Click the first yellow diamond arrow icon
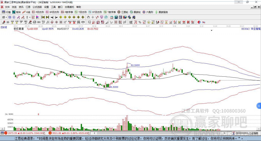Viewport: 261px width, 141px height. 61,17
